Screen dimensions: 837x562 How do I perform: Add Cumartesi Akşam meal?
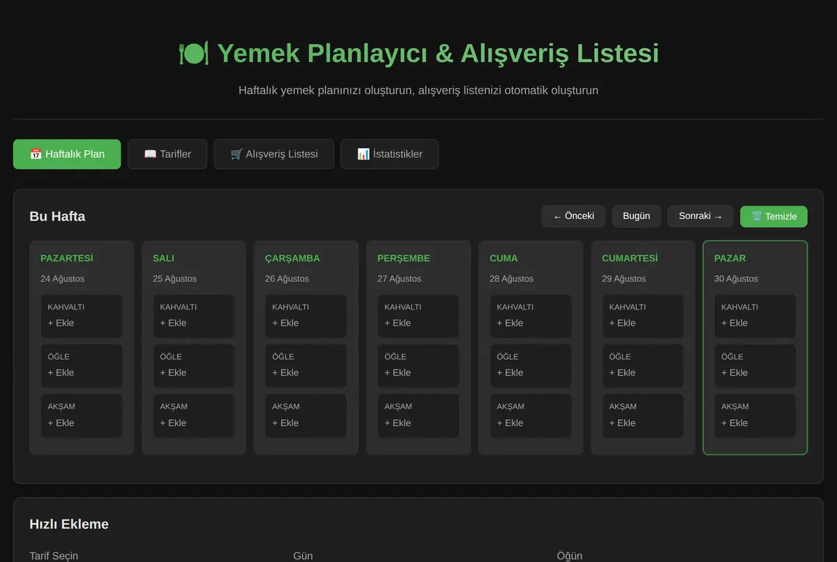pos(643,416)
